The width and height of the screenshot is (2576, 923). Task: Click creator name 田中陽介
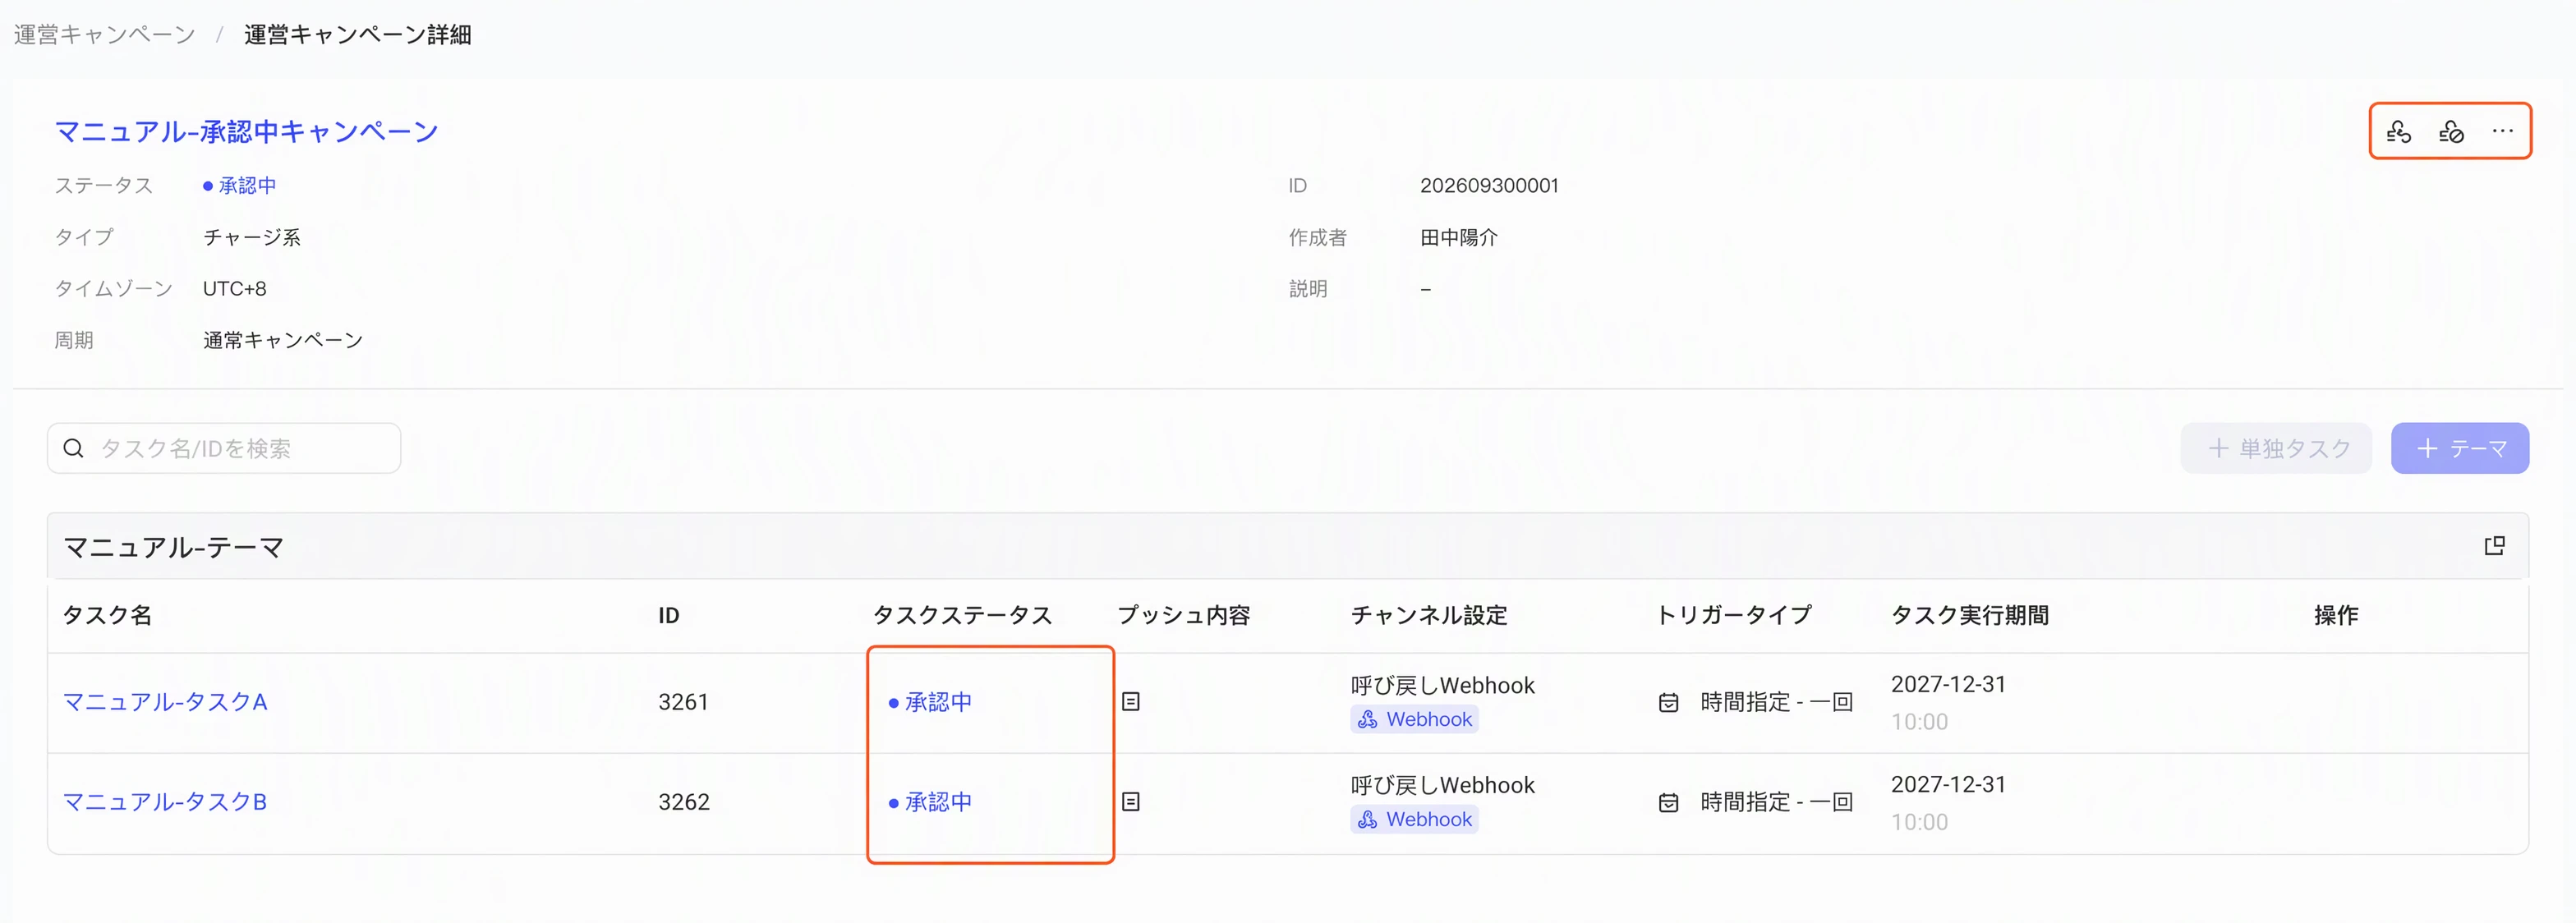(x=1458, y=237)
